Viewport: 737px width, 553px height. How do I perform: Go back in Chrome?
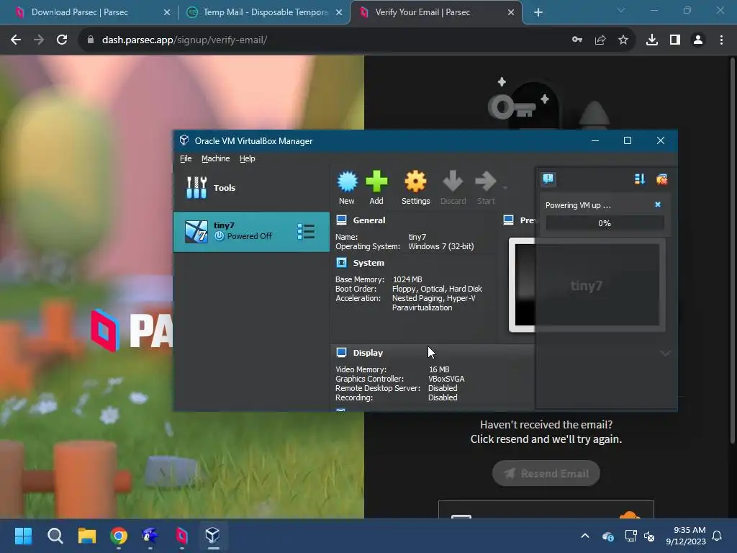(16, 40)
